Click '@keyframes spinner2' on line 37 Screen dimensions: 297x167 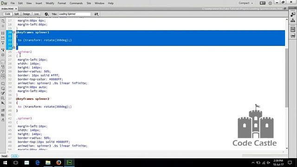tap(32, 99)
